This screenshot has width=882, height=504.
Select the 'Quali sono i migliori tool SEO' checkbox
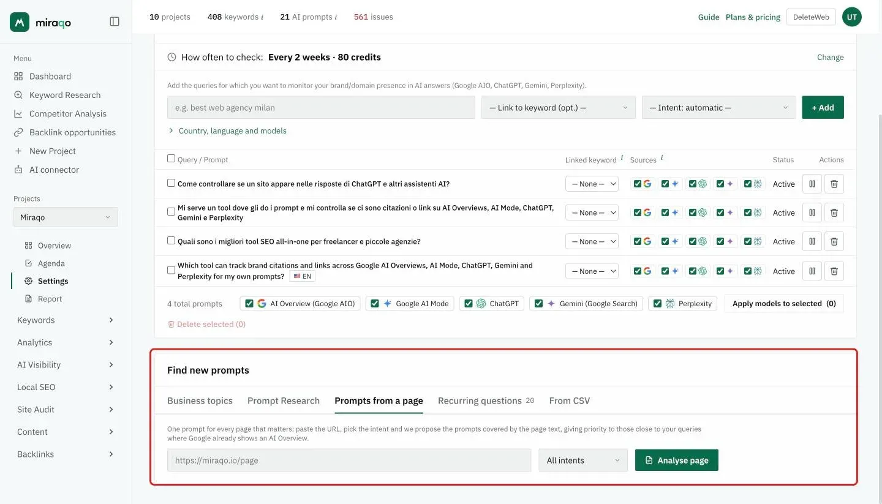pyautogui.click(x=171, y=240)
